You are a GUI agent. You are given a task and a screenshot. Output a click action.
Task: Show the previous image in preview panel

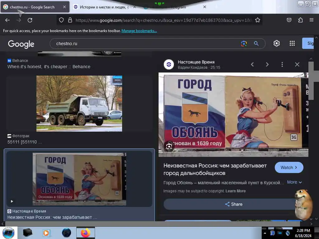pos(252,64)
